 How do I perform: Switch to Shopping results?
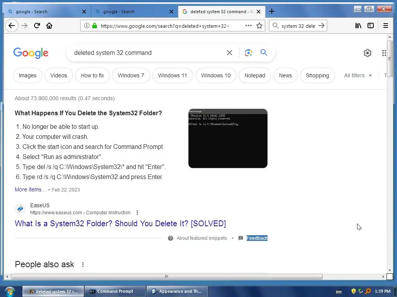(318, 75)
